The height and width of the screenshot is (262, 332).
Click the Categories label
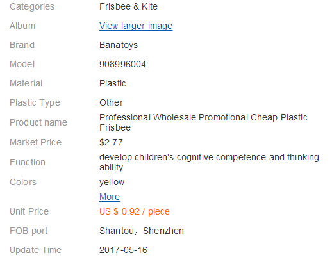click(32, 6)
